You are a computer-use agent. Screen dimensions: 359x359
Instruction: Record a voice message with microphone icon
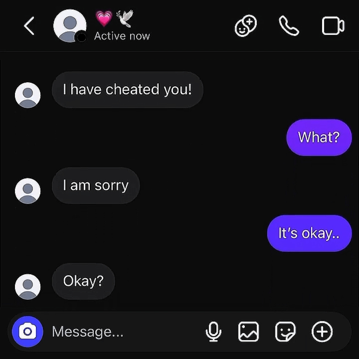tap(213, 332)
